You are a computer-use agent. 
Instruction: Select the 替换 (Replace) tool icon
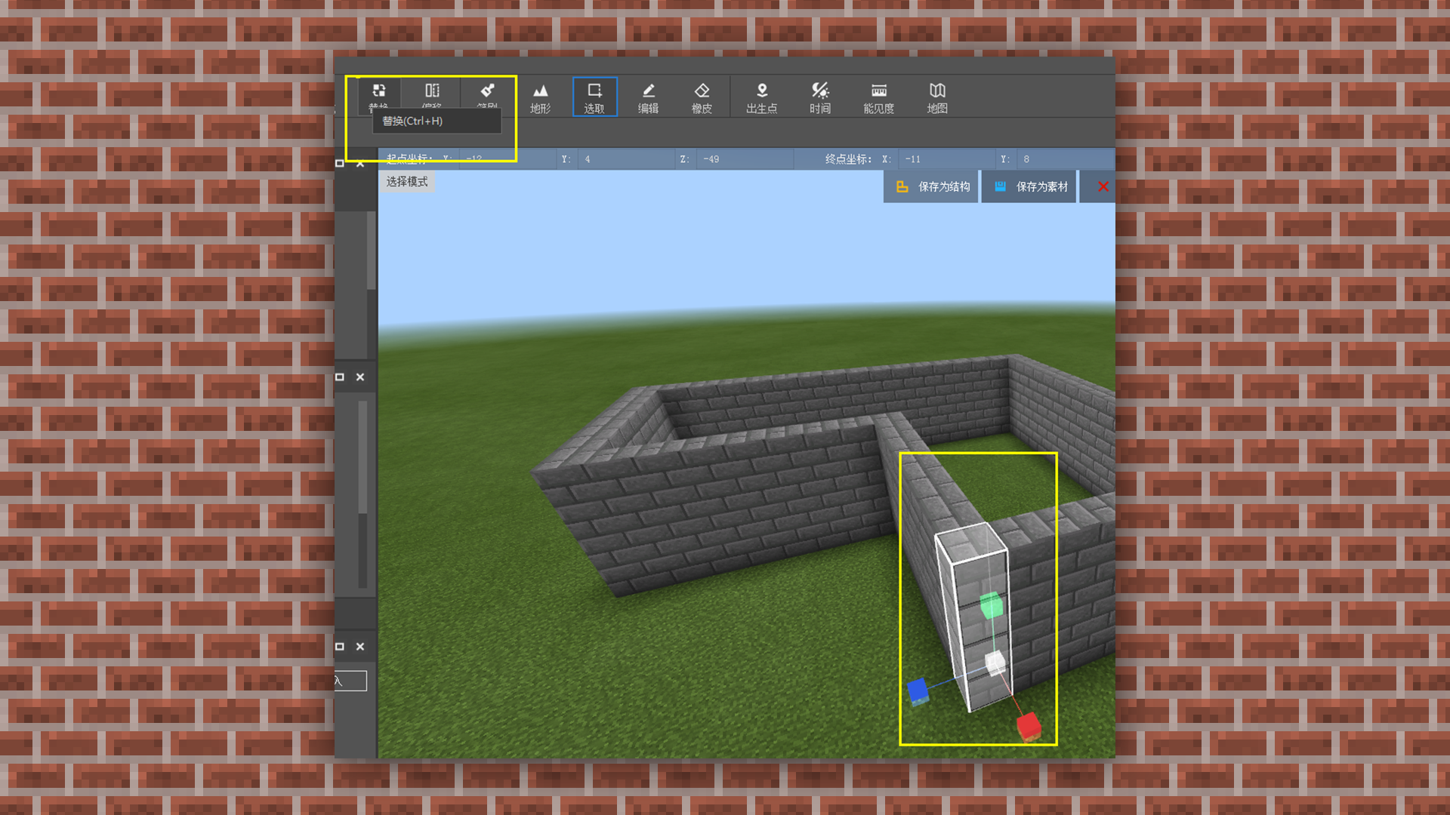coord(378,91)
